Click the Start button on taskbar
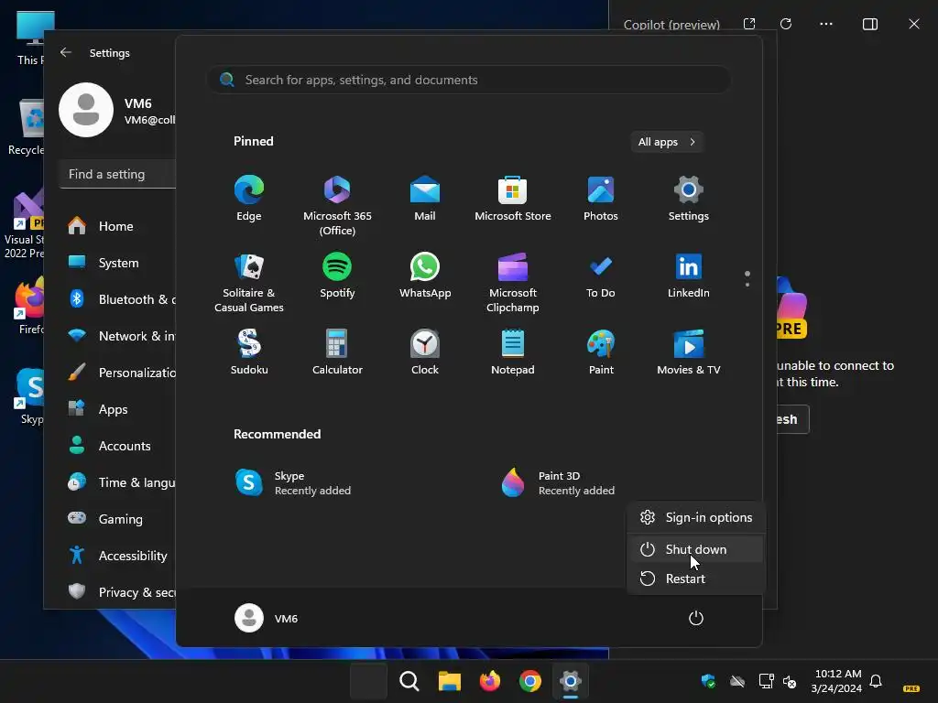 (x=368, y=681)
